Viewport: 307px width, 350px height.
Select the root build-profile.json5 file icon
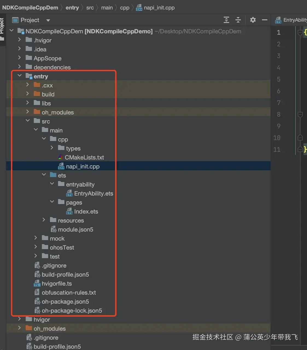pos(29,346)
